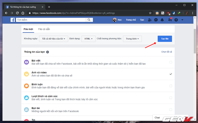Close the current browser tab

point(43,7)
